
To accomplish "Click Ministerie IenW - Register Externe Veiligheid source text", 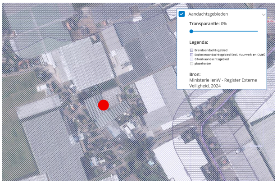I will pyautogui.click(x=223, y=83).
